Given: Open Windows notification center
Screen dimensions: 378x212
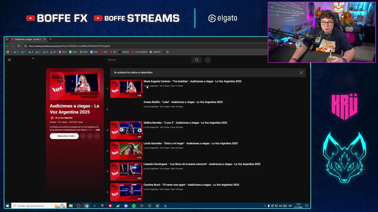Looking at the screenshot, I should [307, 206].
